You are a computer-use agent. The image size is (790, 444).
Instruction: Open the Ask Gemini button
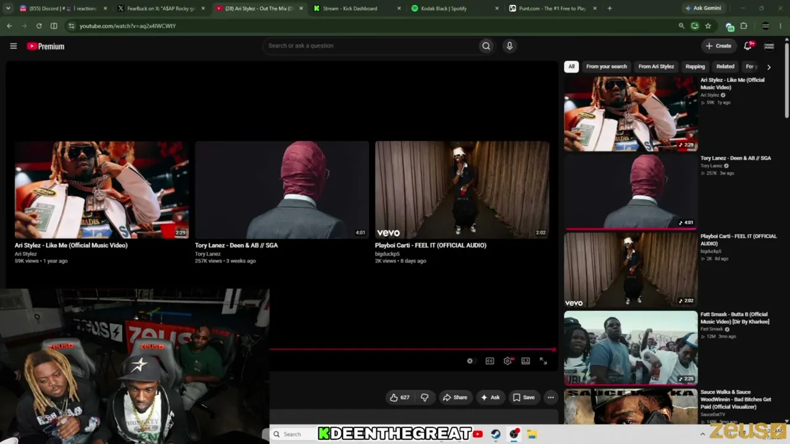click(x=703, y=9)
